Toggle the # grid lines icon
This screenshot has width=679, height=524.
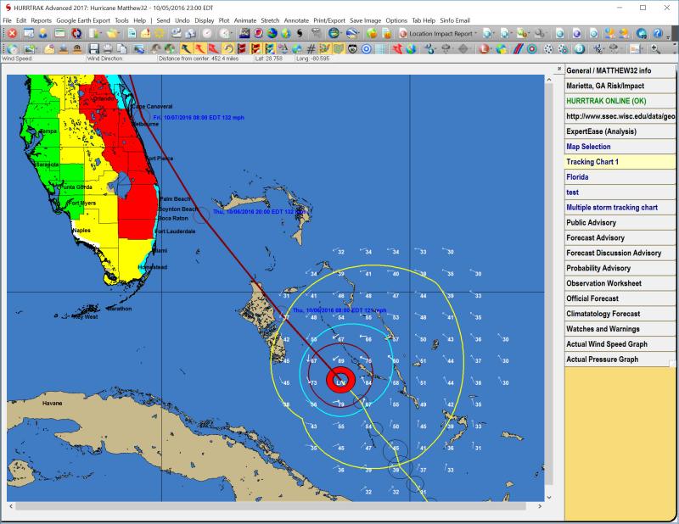pos(311,49)
